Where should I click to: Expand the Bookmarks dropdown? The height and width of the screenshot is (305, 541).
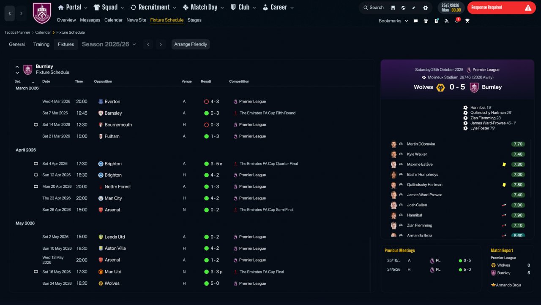coord(393,21)
